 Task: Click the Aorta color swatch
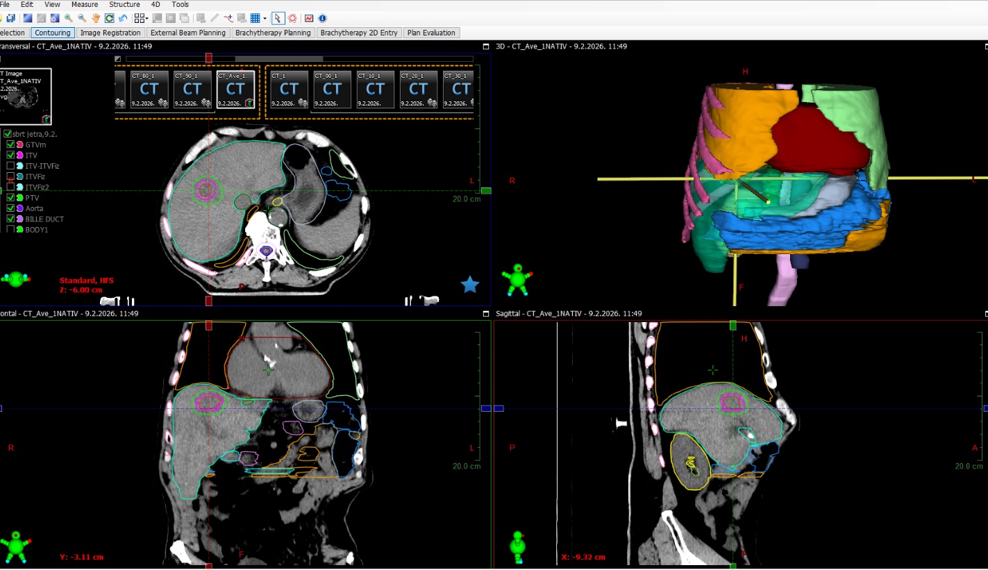(x=19, y=208)
